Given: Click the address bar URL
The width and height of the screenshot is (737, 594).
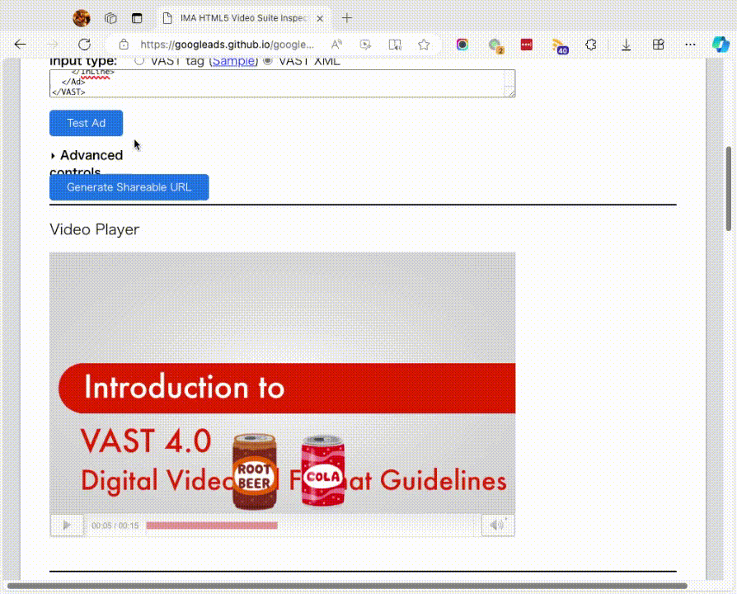Looking at the screenshot, I should (x=227, y=45).
